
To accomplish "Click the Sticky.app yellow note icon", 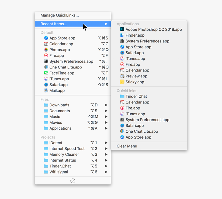I will [122, 82].
